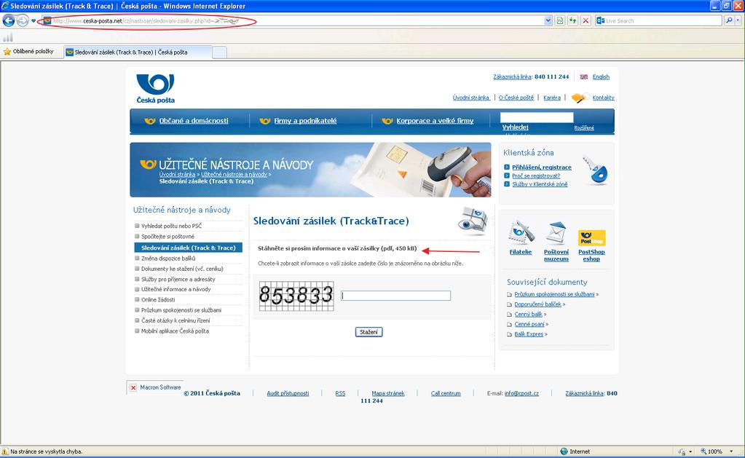Open footer Mapa stránek link
745x458 pixels.
point(387,393)
